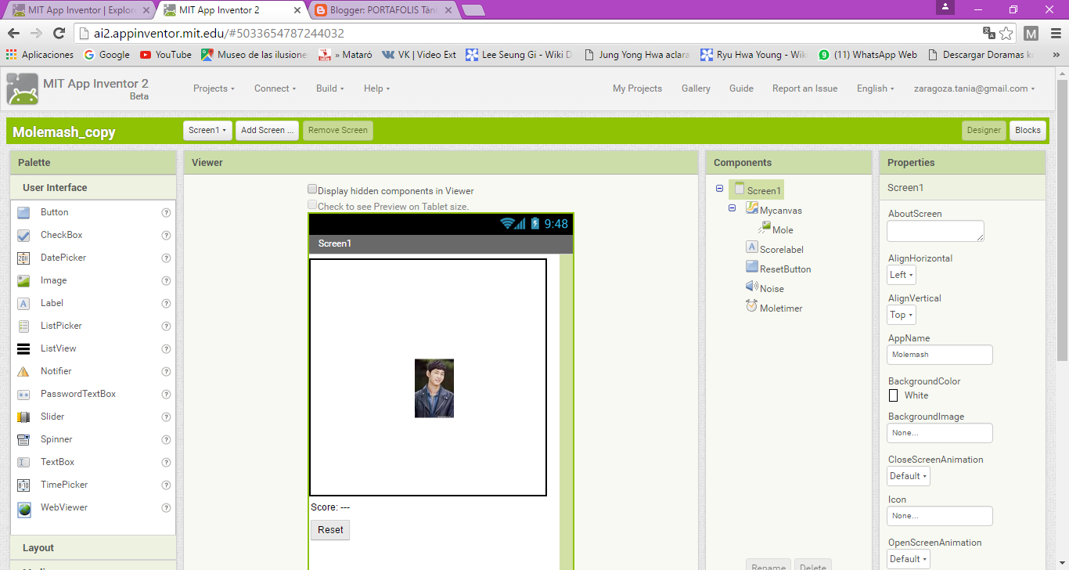1069x570 pixels.
Task: Click the AppName text field
Action: (x=940, y=355)
